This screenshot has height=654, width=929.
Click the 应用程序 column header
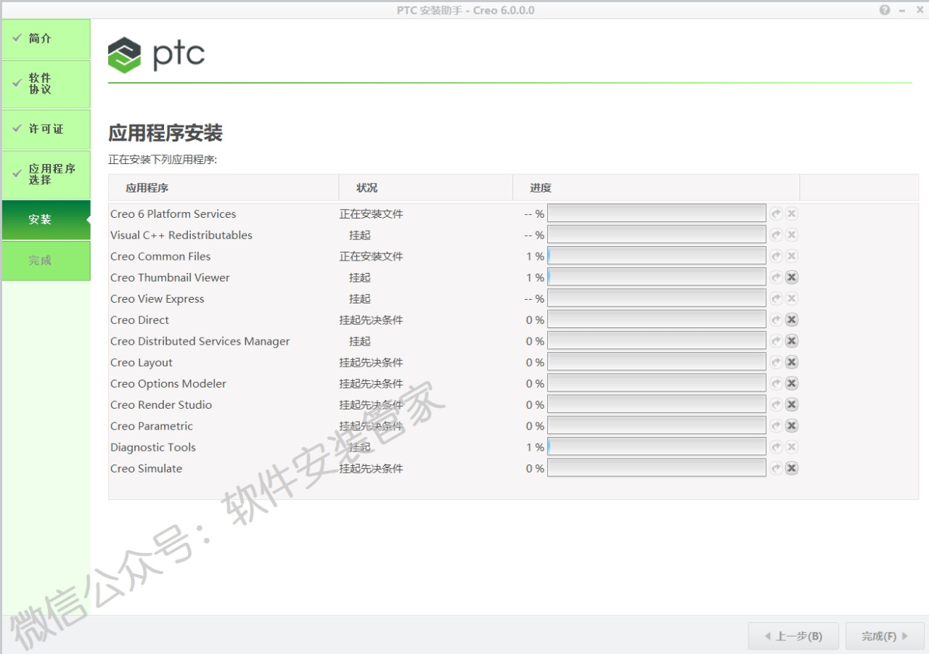(224, 187)
